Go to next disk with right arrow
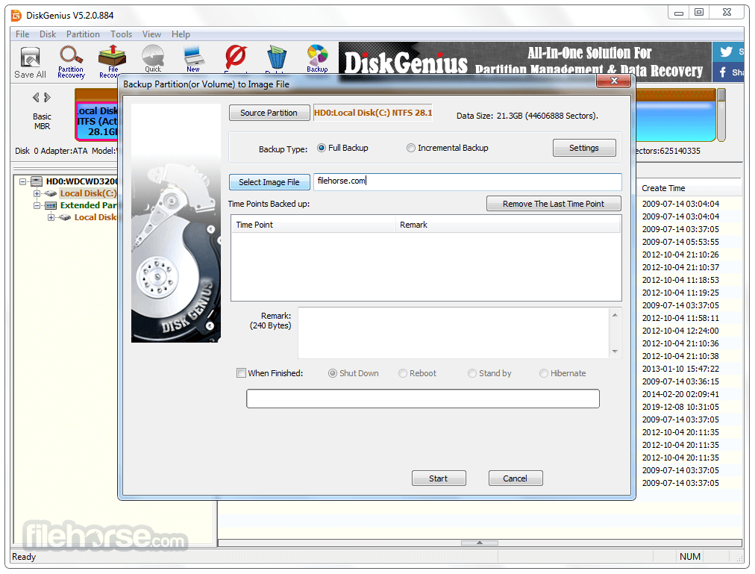755x574 pixels. [x=47, y=97]
